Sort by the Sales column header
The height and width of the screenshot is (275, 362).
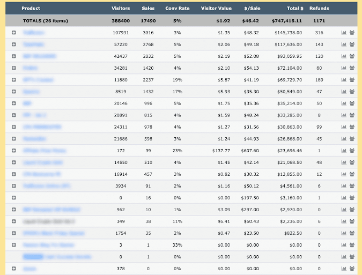tap(148, 8)
